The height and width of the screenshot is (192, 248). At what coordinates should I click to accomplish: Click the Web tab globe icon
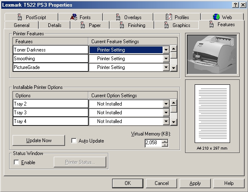216,17
